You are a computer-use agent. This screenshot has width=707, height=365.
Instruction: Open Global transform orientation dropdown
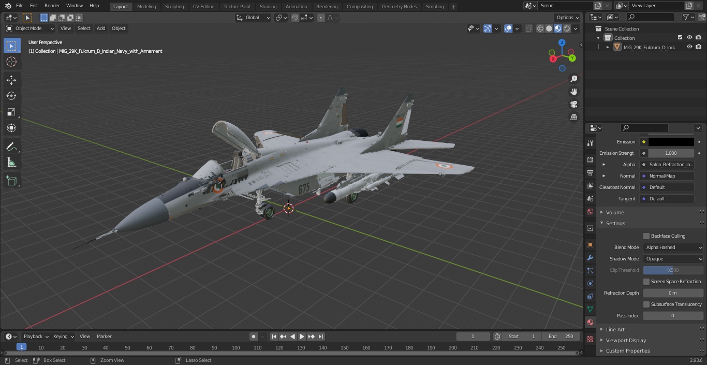[x=254, y=18]
